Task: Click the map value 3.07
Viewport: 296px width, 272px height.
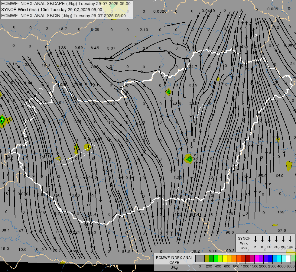Action: click(x=111, y=48)
